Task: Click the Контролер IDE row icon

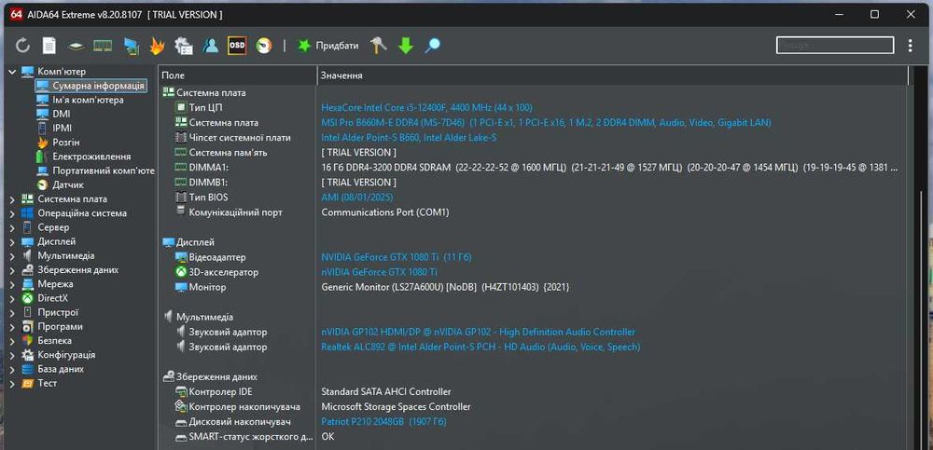Action: point(181,391)
